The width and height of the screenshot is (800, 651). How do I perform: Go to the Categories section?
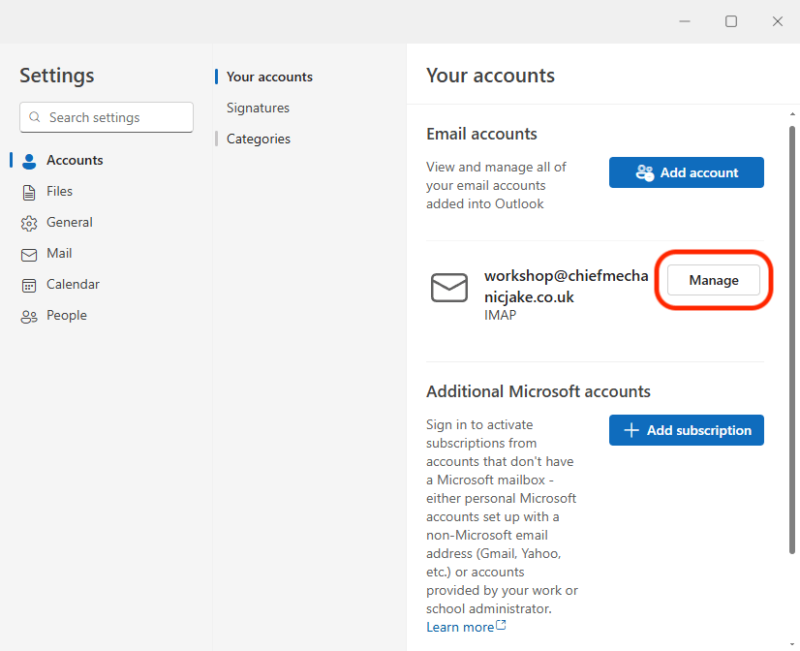(x=258, y=139)
